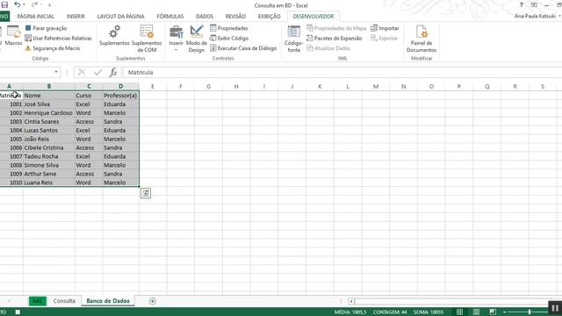Viewport: 562px width, 316px height.
Task: Switch to Page Break Preview icon
Action: coord(493,312)
